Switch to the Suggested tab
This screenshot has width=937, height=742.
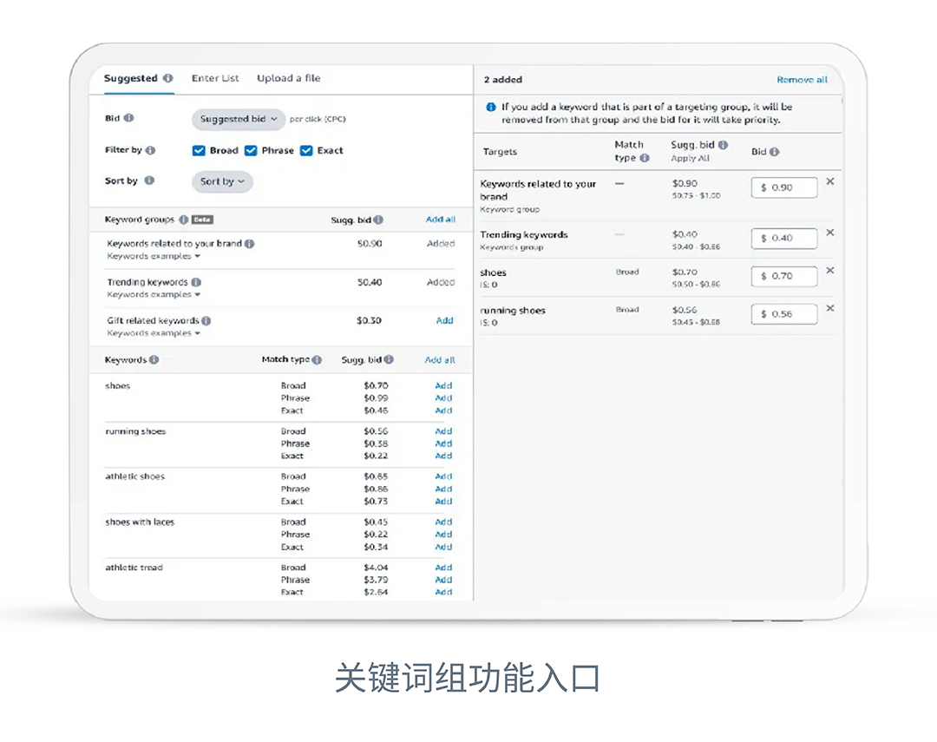pyautogui.click(x=131, y=78)
